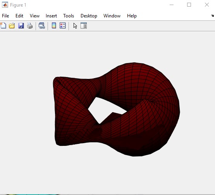This screenshot has width=215, height=195.
Task: Open the File menu
Action: pos(5,16)
